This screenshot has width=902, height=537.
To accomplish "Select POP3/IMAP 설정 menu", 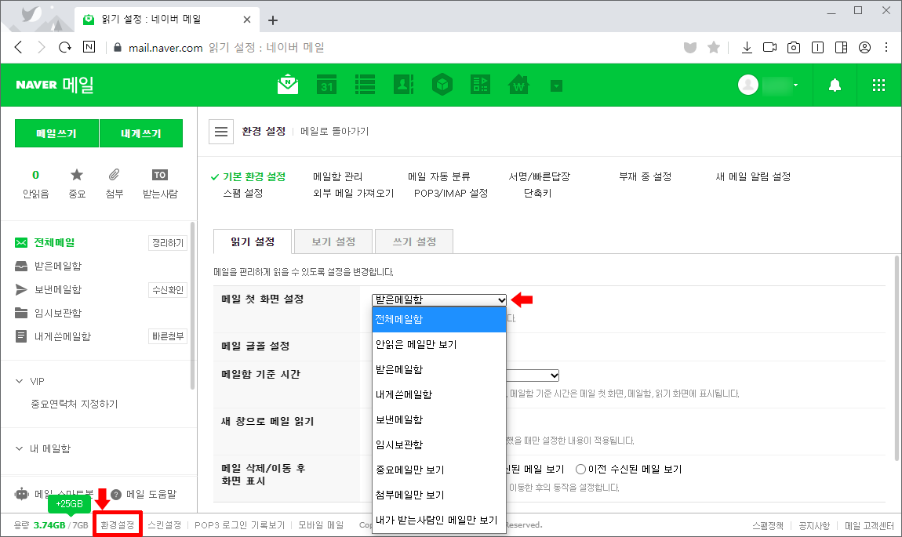I will point(451,193).
